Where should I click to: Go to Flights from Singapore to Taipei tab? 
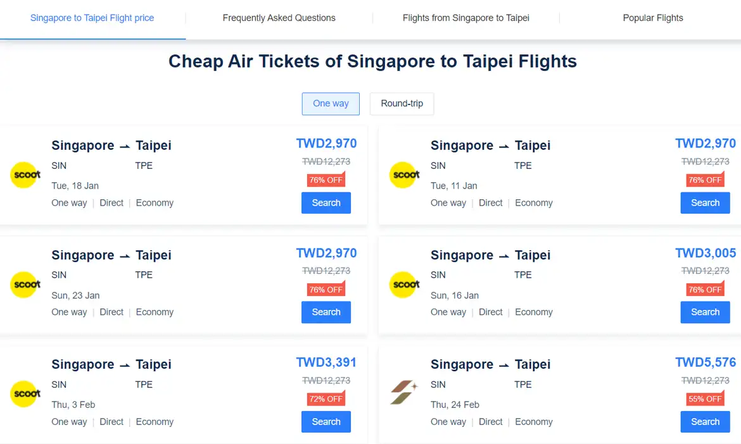click(x=466, y=18)
